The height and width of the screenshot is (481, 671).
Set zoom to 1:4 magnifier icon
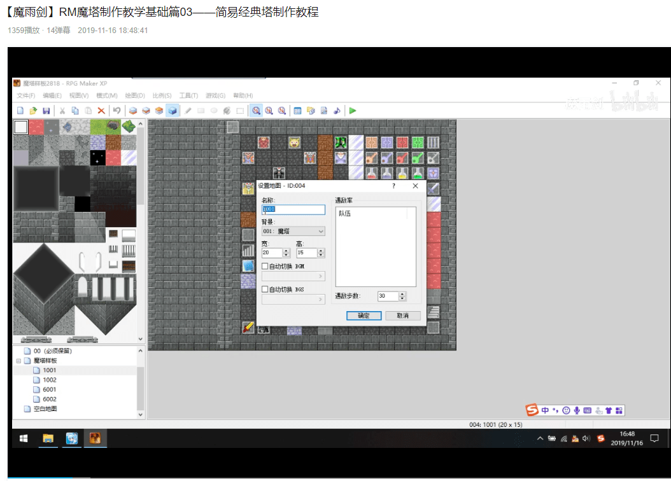(x=281, y=111)
